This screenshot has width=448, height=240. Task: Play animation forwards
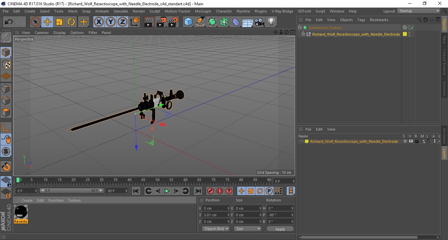pos(167,191)
